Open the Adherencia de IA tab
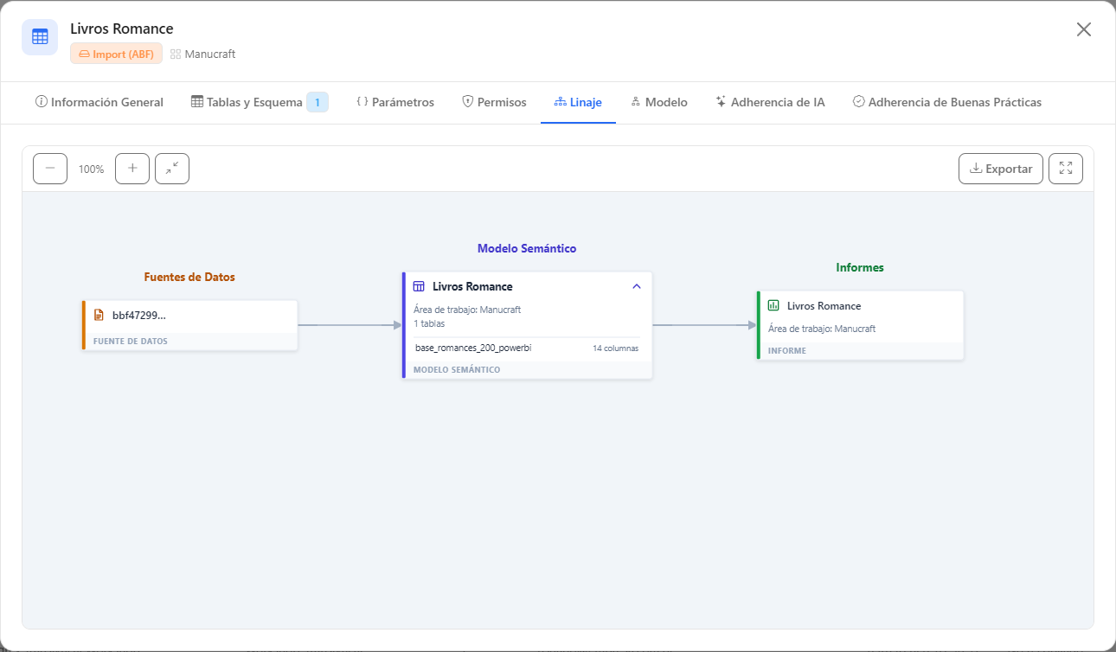Image resolution: width=1116 pixels, height=652 pixels. [x=770, y=102]
